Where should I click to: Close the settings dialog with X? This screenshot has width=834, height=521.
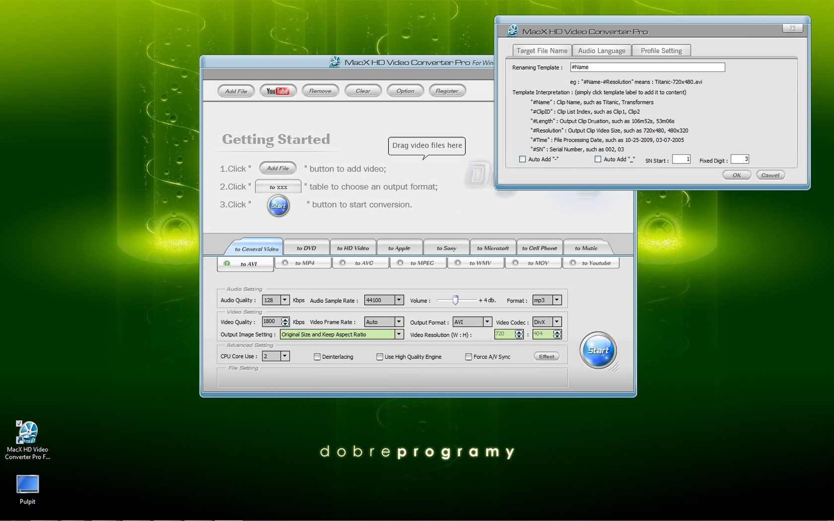click(x=792, y=28)
